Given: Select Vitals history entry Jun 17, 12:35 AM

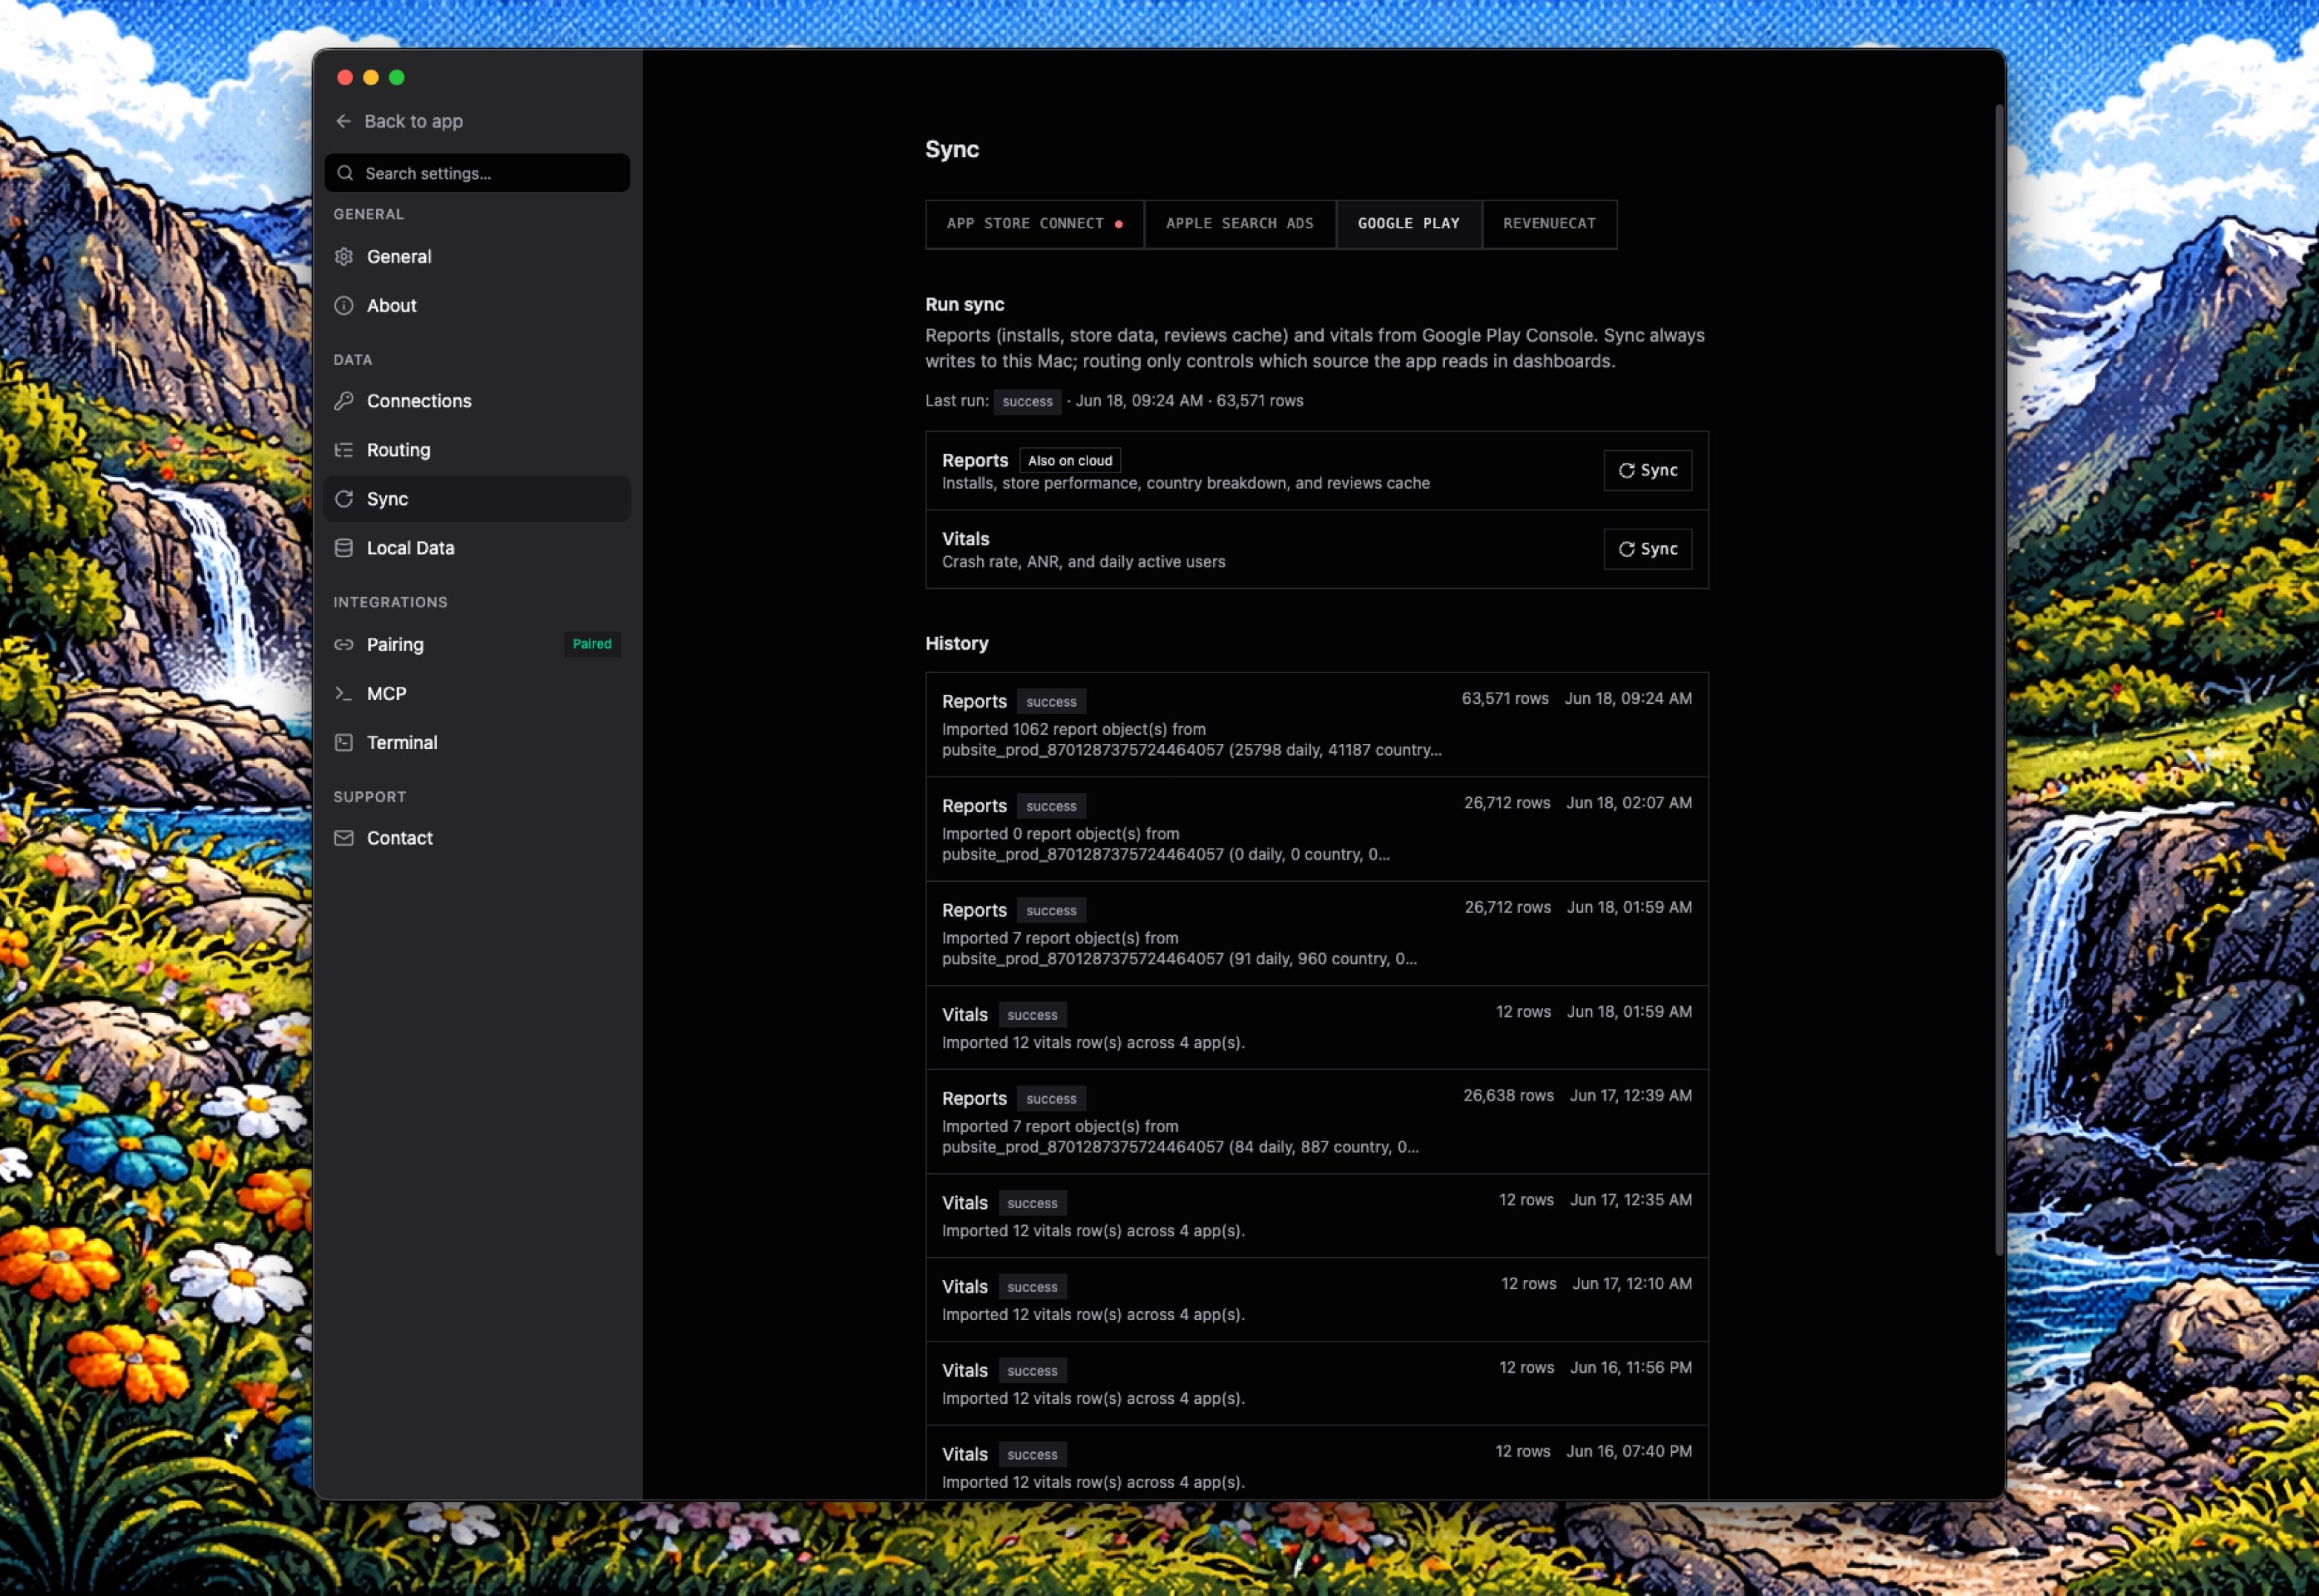Looking at the screenshot, I should [1316, 1215].
